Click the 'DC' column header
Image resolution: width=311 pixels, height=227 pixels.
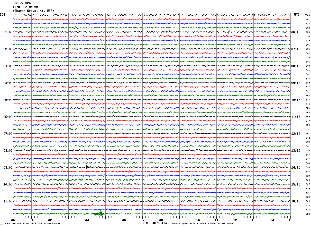[x=306, y=14]
